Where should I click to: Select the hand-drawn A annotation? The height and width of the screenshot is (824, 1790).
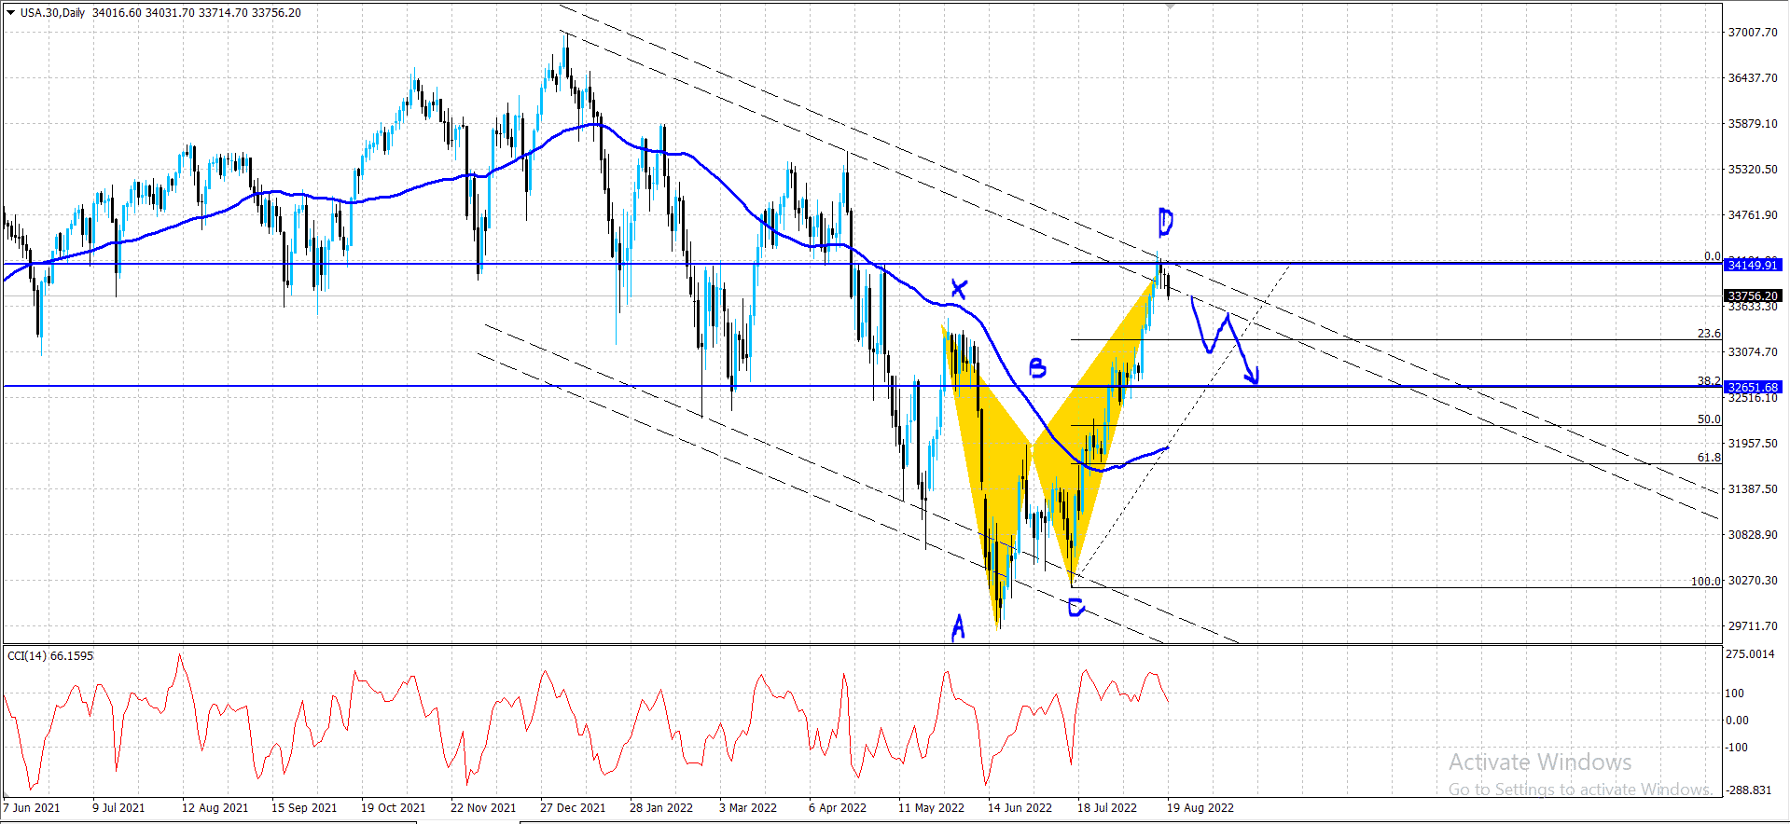[x=958, y=628]
